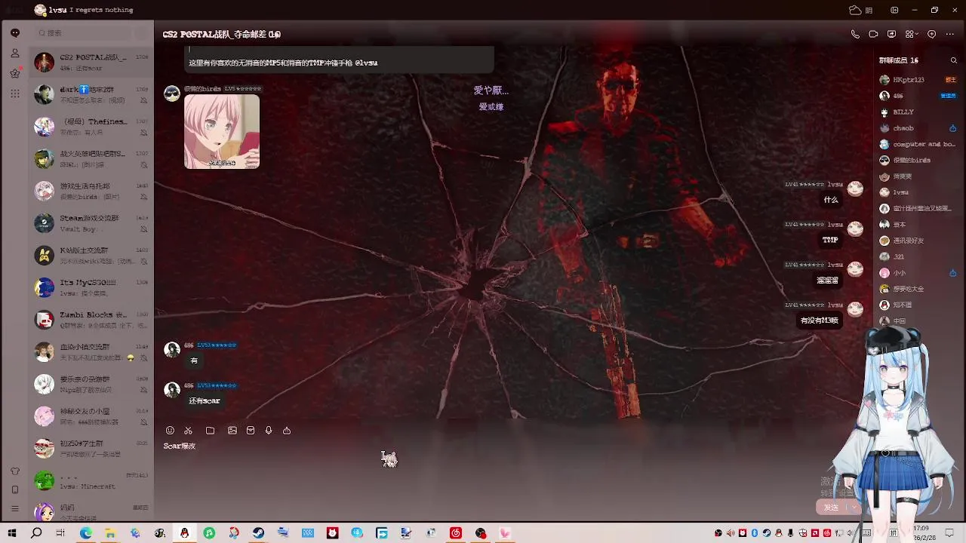Open the Windows Start button
Viewport: 966px width, 543px height.
pyautogui.click(x=12, y=533)
